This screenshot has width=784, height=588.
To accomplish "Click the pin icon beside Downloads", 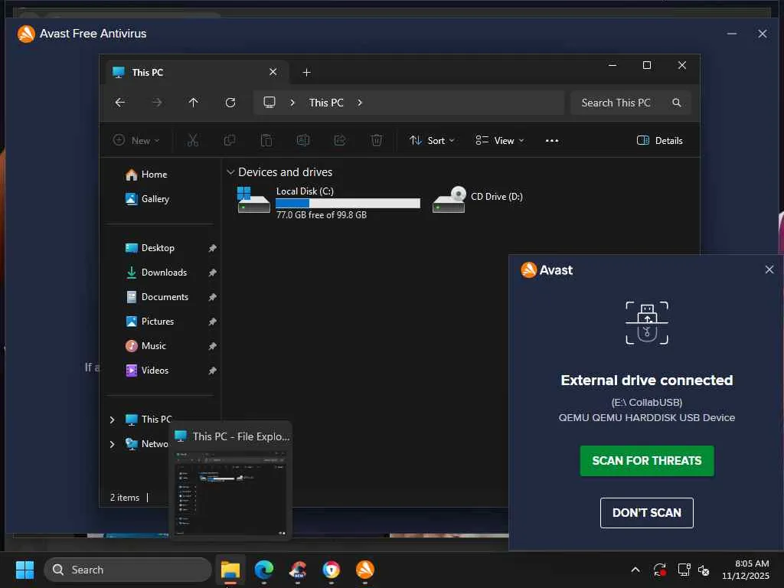I will click(x=213, y=273).
